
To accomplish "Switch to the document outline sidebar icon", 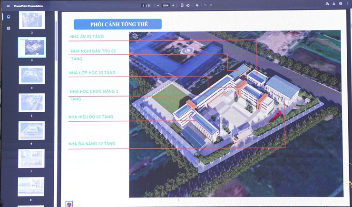I will coord(9,28).
